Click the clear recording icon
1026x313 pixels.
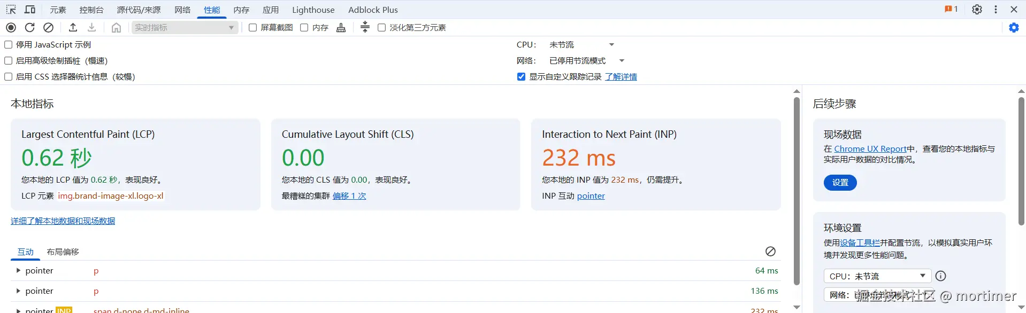(x=49, y=28)
